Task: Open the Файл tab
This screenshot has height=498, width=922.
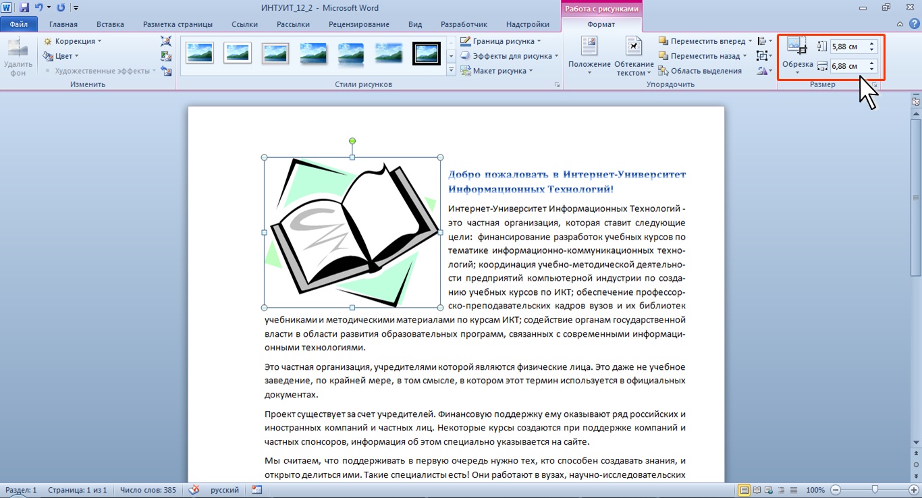Action: coord(19,24)
